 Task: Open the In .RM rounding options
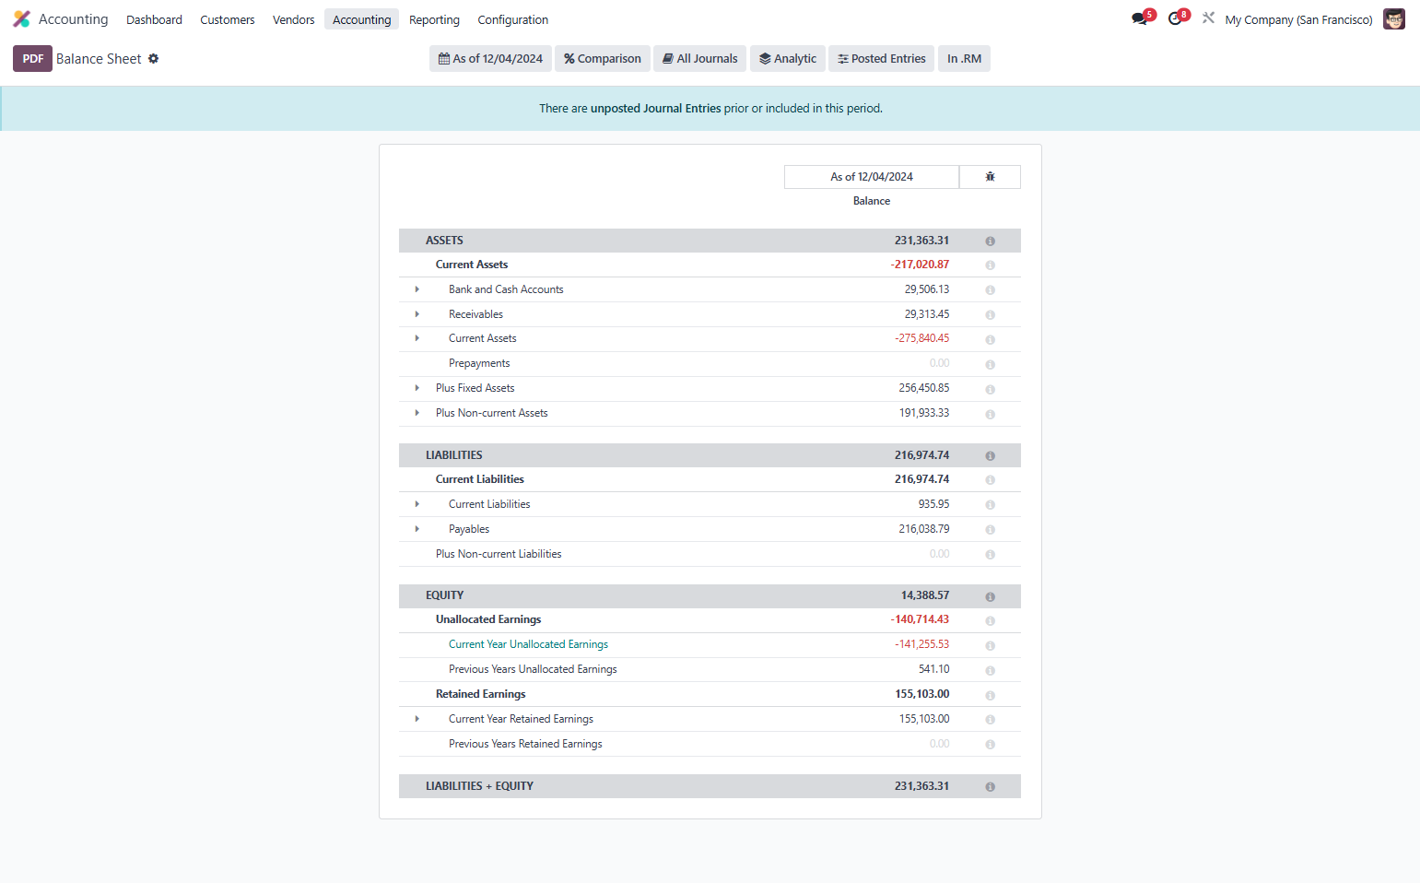(964, 58)
